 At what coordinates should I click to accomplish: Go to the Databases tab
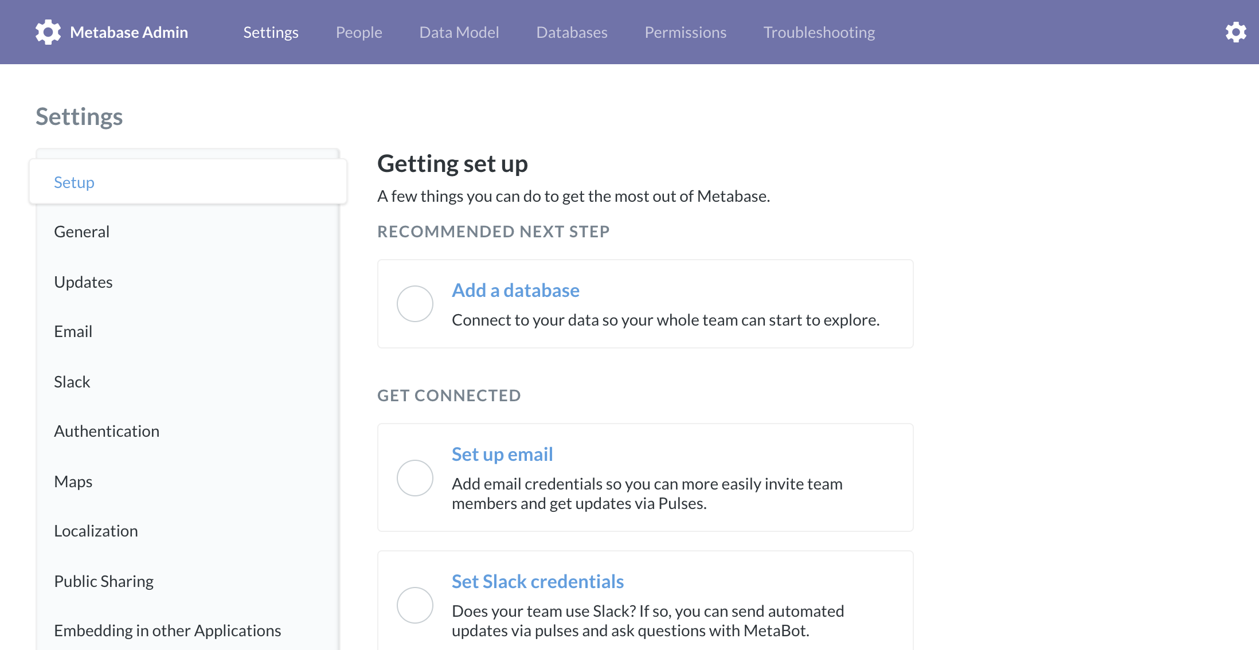(572, 32)
